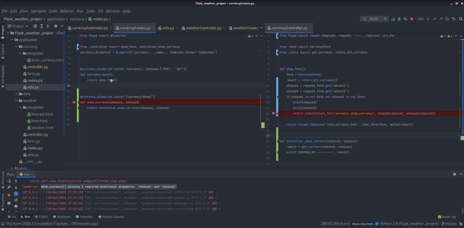Screen dimensions: 464x228
Task: Open the Refactor menu
Action: point(67,11)
